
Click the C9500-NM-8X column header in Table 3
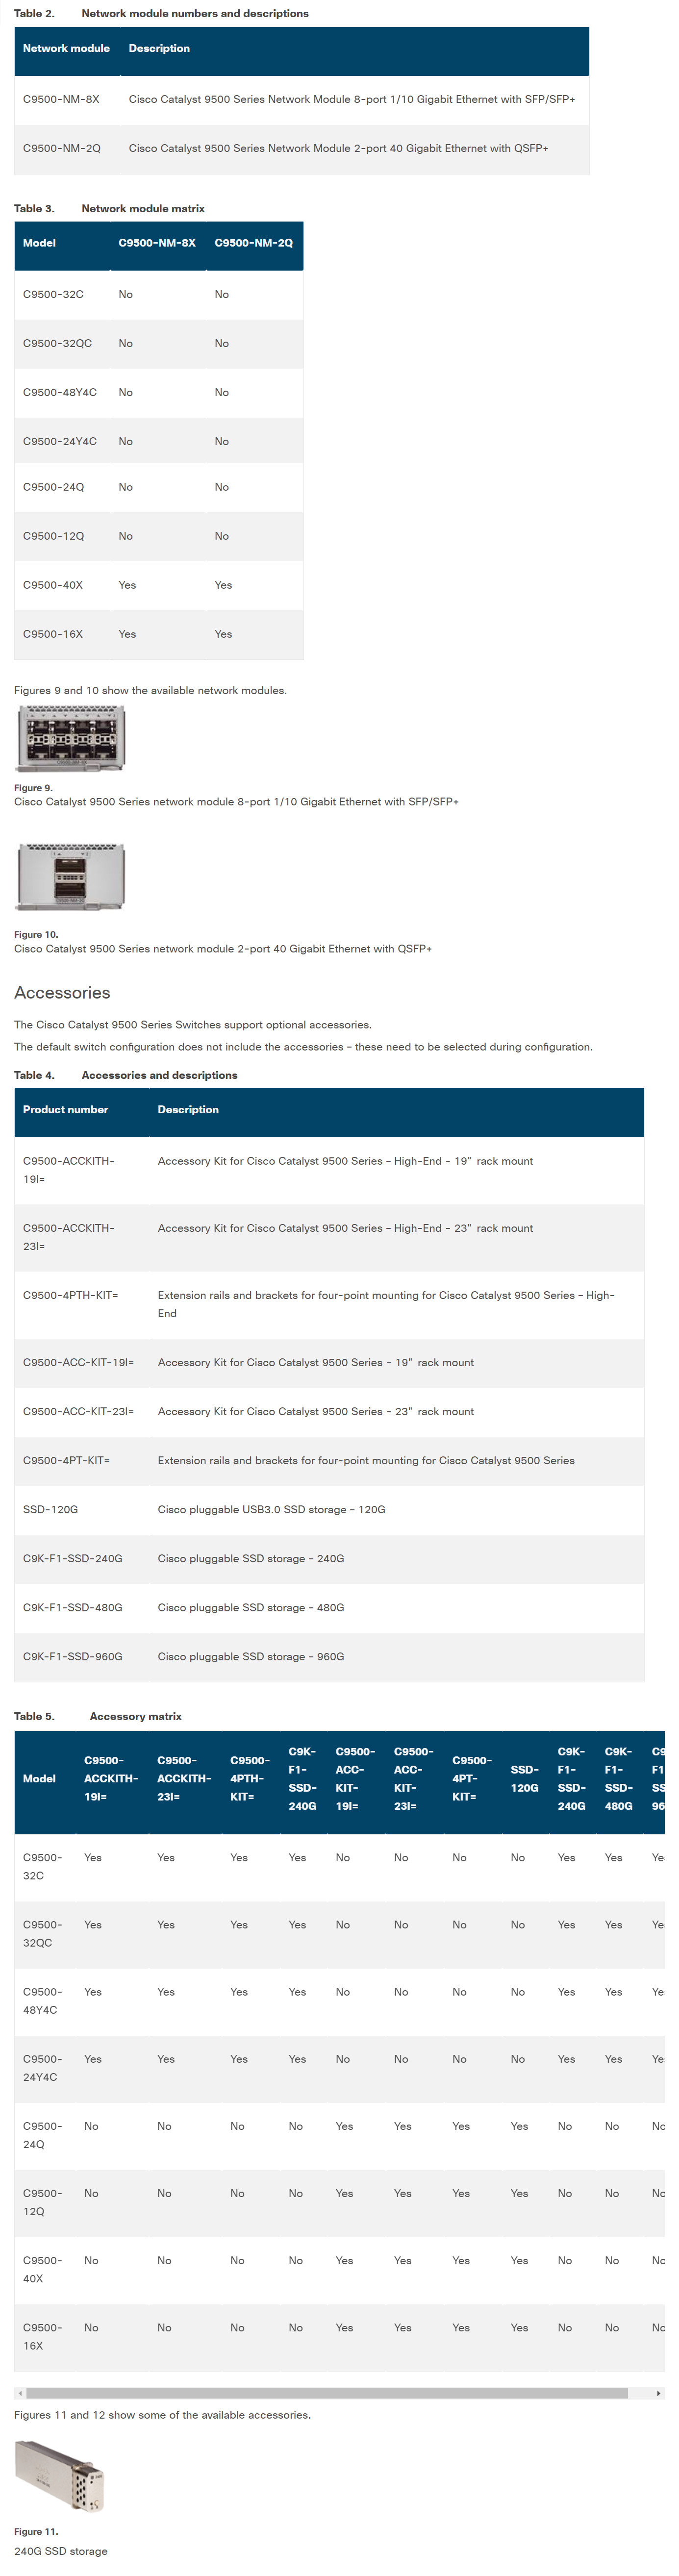(157, 243)
